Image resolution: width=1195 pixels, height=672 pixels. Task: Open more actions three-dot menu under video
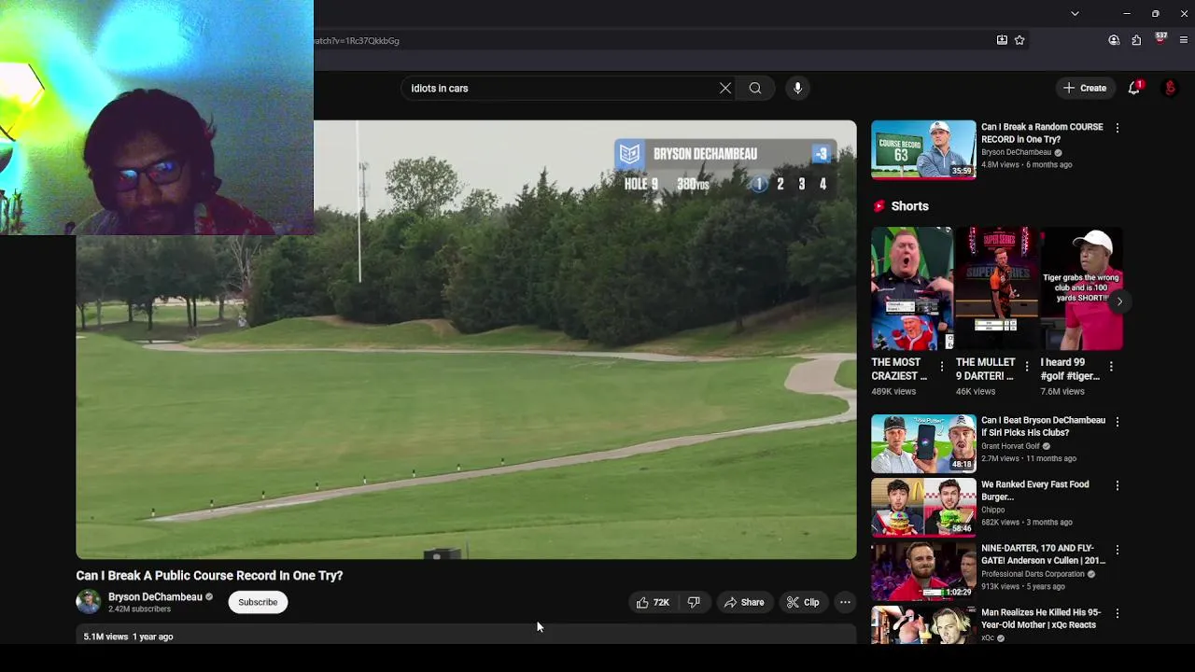[x=845, y=602]
